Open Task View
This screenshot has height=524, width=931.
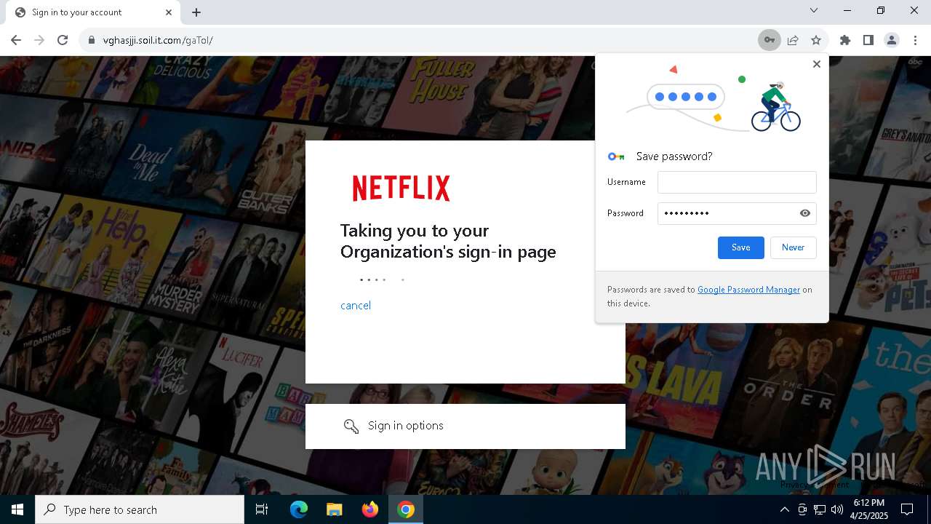262,509
